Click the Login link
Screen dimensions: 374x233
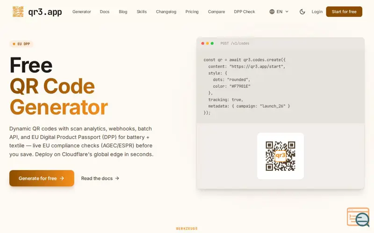pyautogui.click(x=317, y=12)
